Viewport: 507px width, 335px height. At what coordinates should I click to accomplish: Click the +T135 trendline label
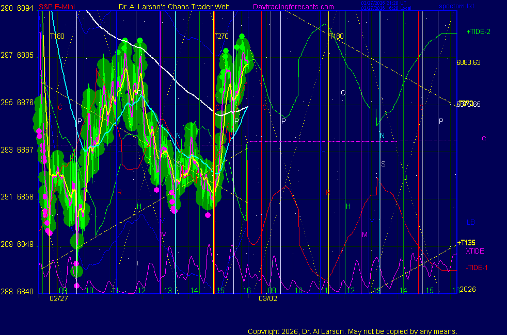[x=467, y=243]
